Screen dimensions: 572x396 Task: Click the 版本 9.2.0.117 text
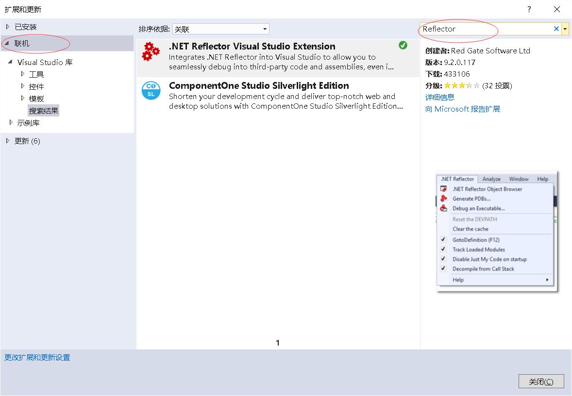pyautogui.click(x=450, y=62)
